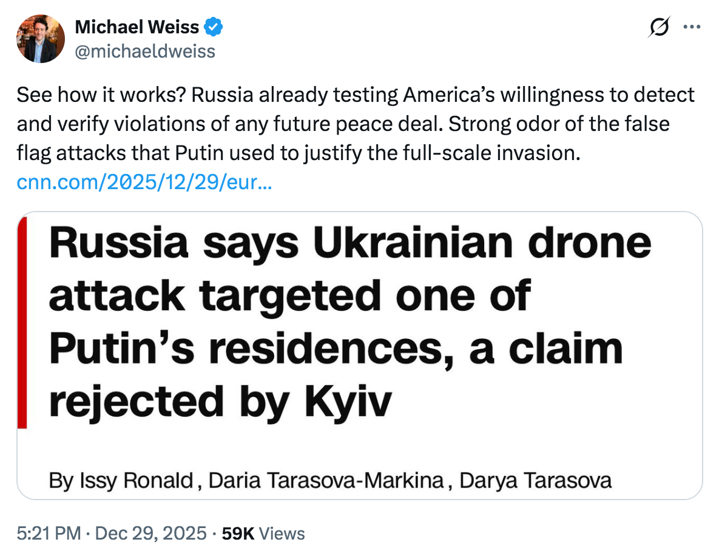This screenshot has width=722, height=559.
Task: Click "rejected by Kyiv" headline text
Action: pos(219,402)
